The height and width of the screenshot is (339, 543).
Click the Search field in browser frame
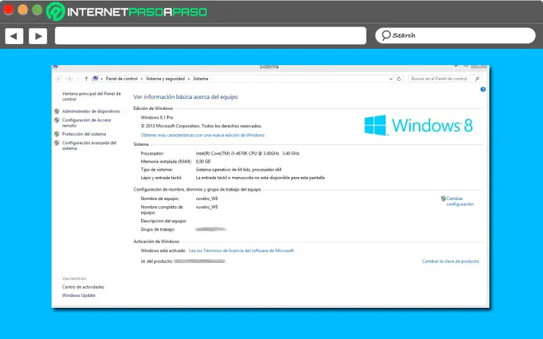455,35
